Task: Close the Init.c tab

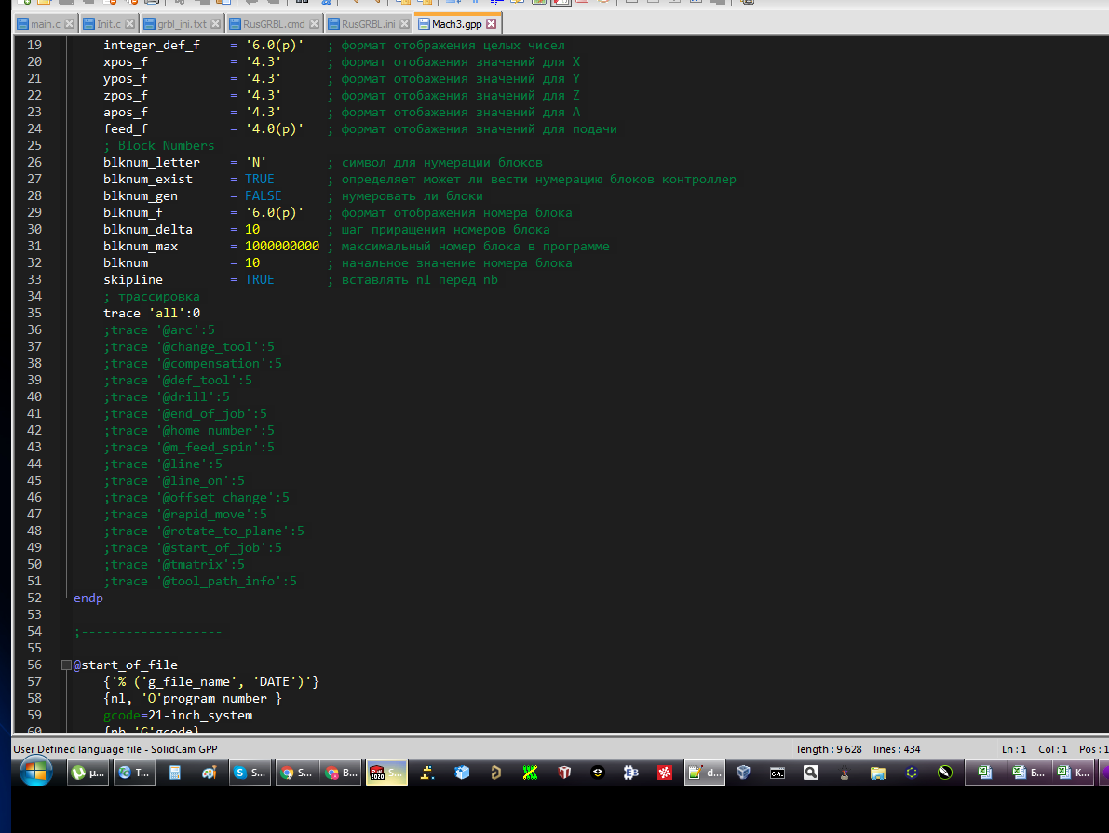Action: point(130,24)
